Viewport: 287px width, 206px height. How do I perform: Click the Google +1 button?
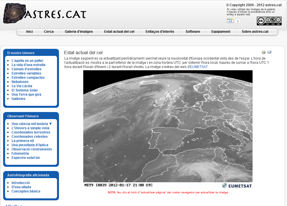[230, 21]
